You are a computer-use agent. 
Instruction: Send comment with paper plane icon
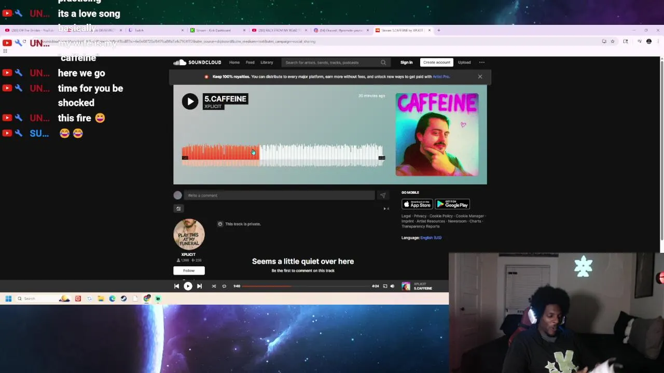[383, 195]
